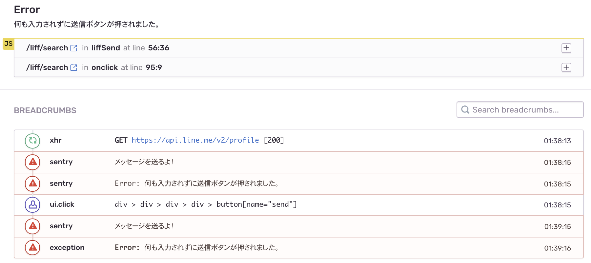Click the search magnifier icon

click(465, 110)
